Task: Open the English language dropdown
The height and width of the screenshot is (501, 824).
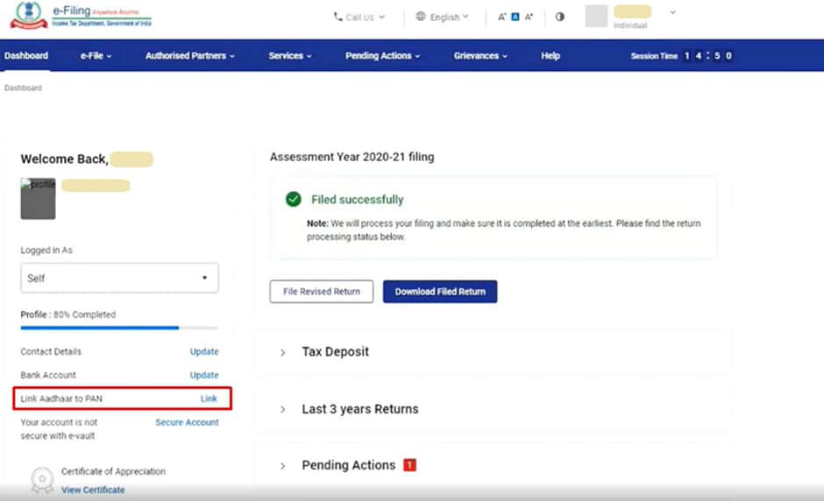Action: click(442, 17)
